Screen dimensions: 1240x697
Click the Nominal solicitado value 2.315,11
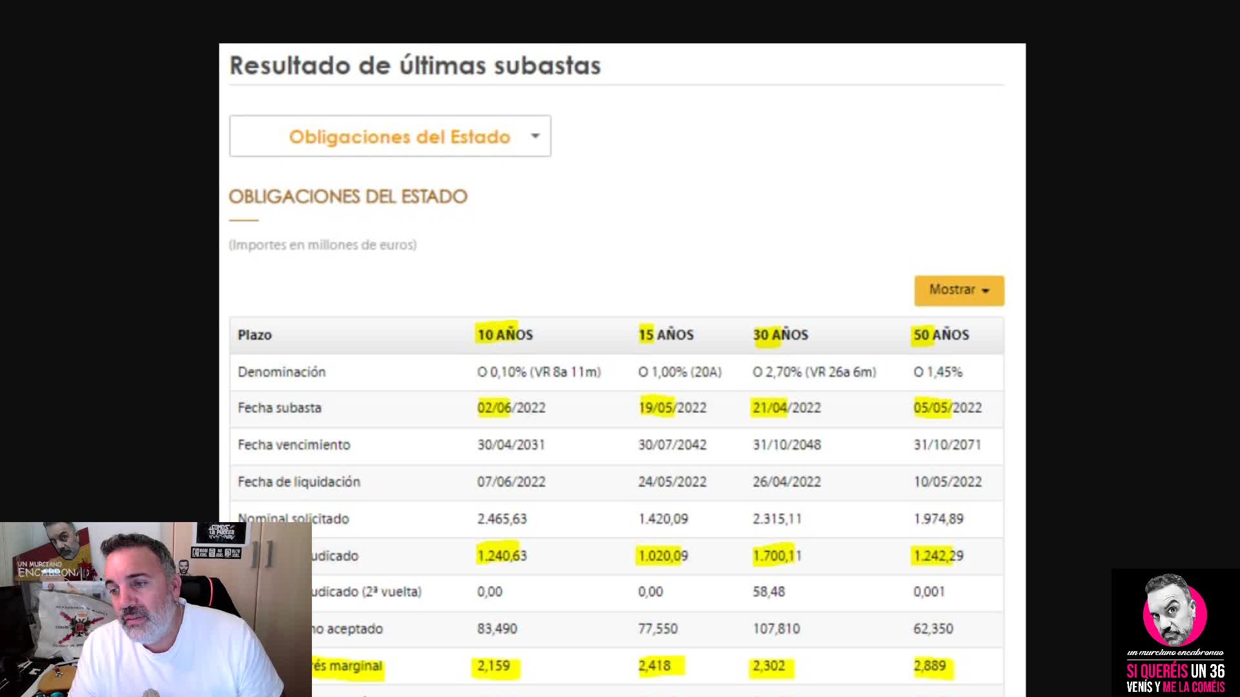coord(777,519)
